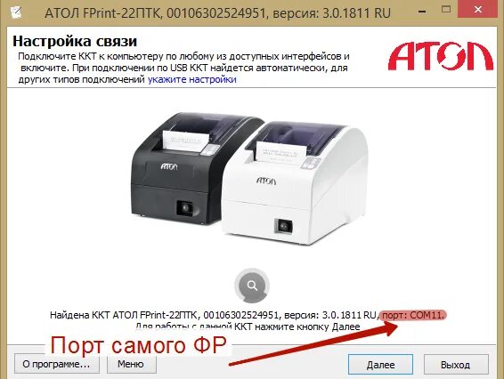504x379 pixels.
Task: Click the ATOL logo on black printer
Action: click(x=169, y=166)
